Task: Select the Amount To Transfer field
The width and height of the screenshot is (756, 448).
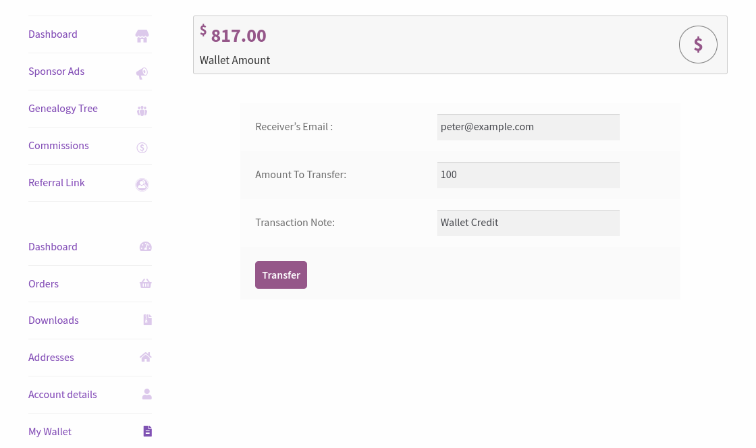Action: click(x=529, y=175)
